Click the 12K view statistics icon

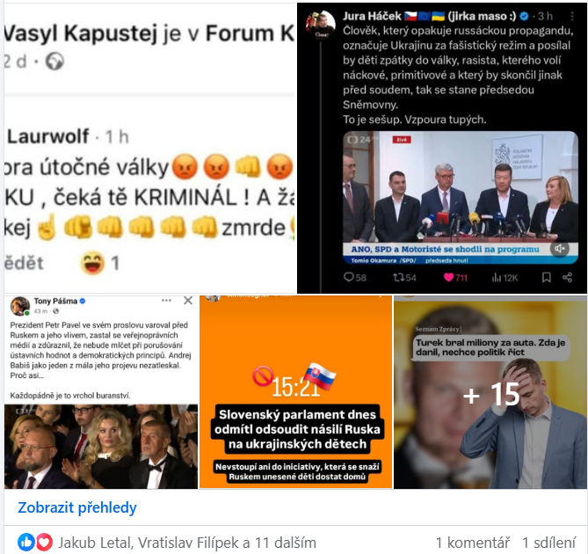point(497,277)
